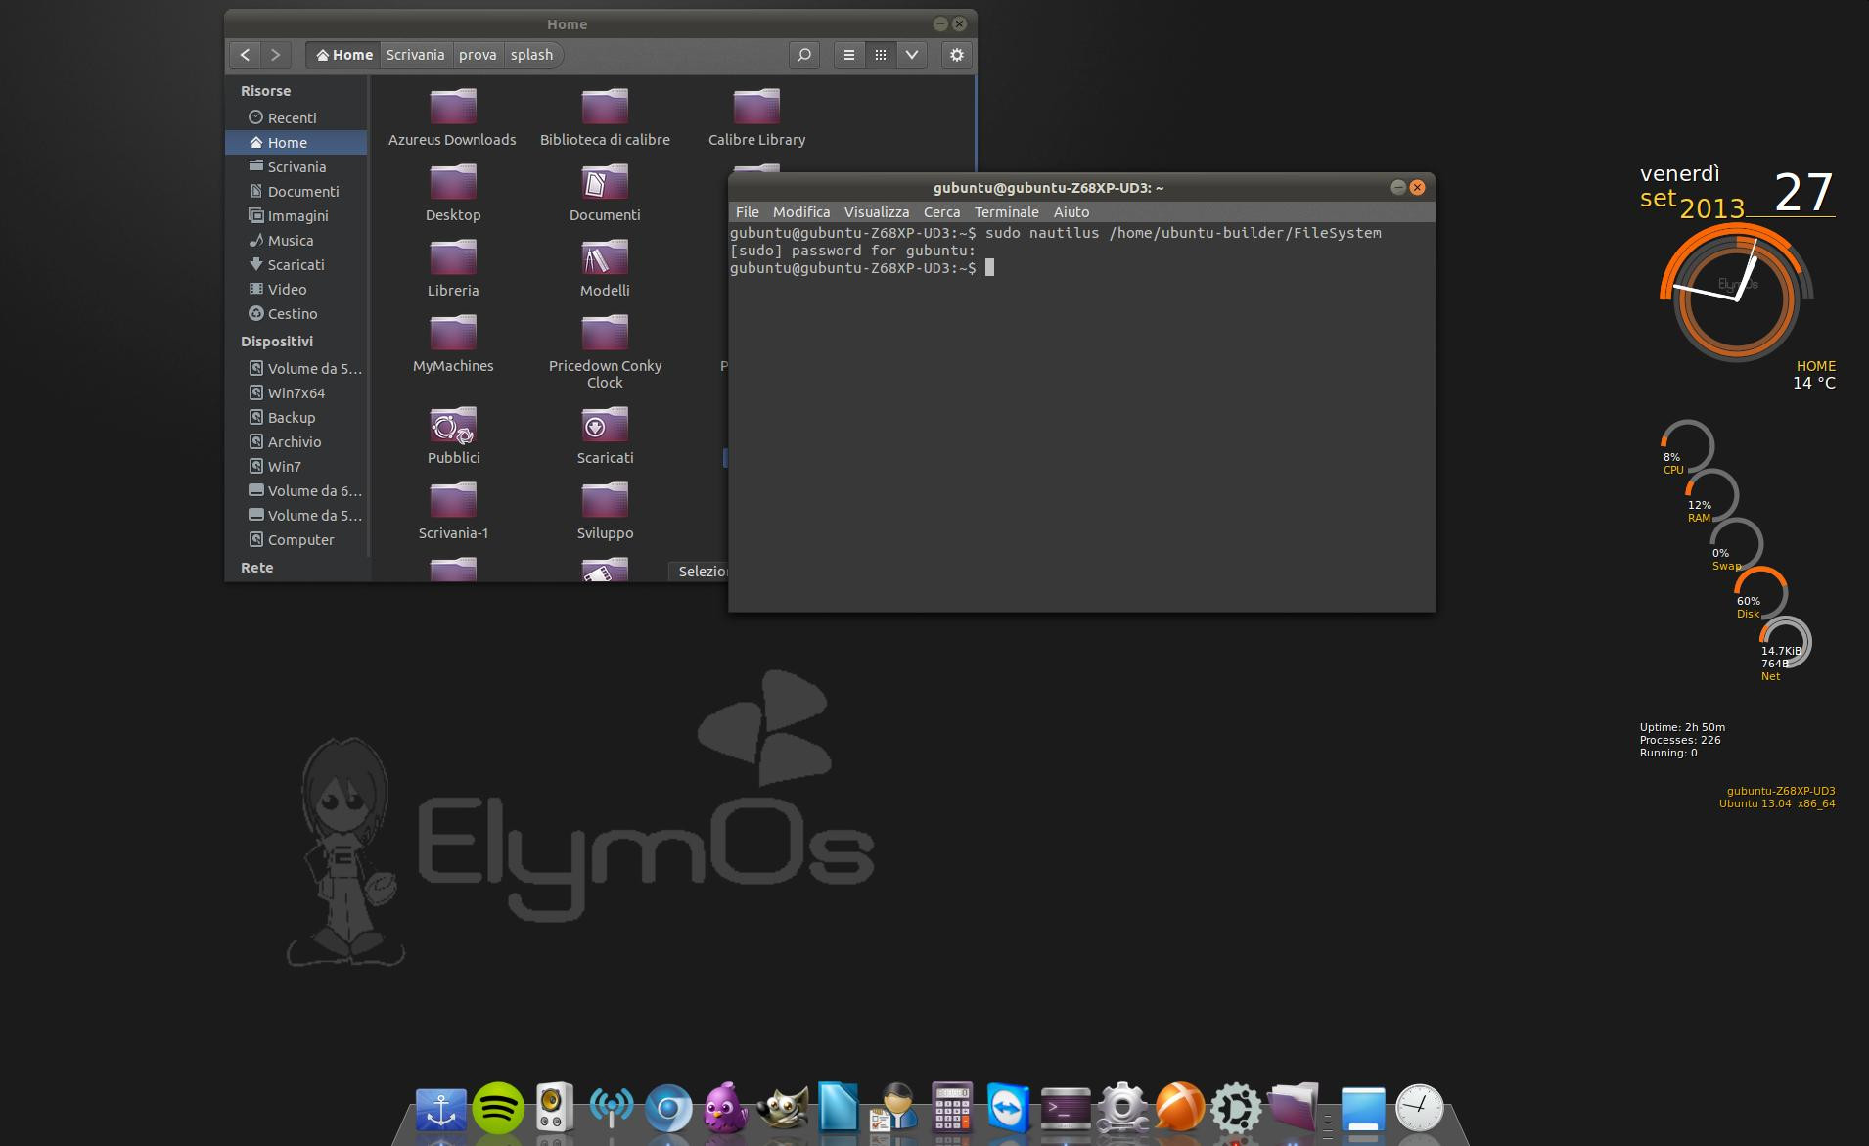The image size is (1869, 1146).
Task: Open Immagini from the sidebar
Action: (296, 215)
